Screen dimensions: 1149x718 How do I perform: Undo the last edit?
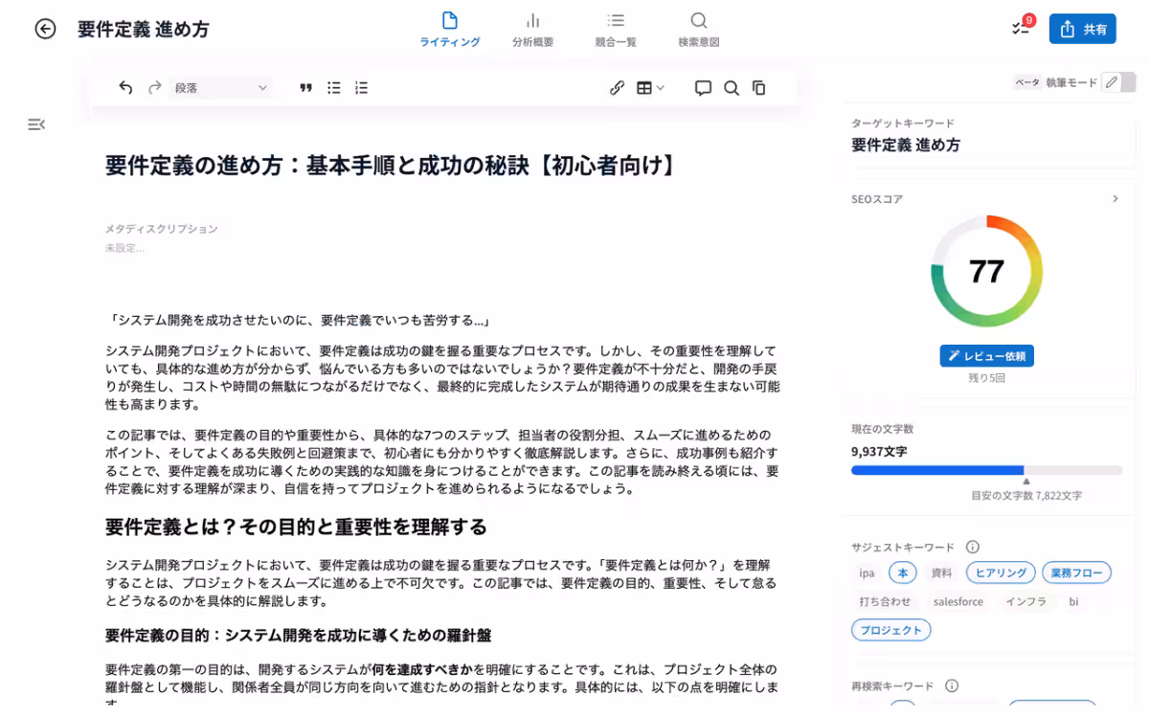tap(124, 87)
